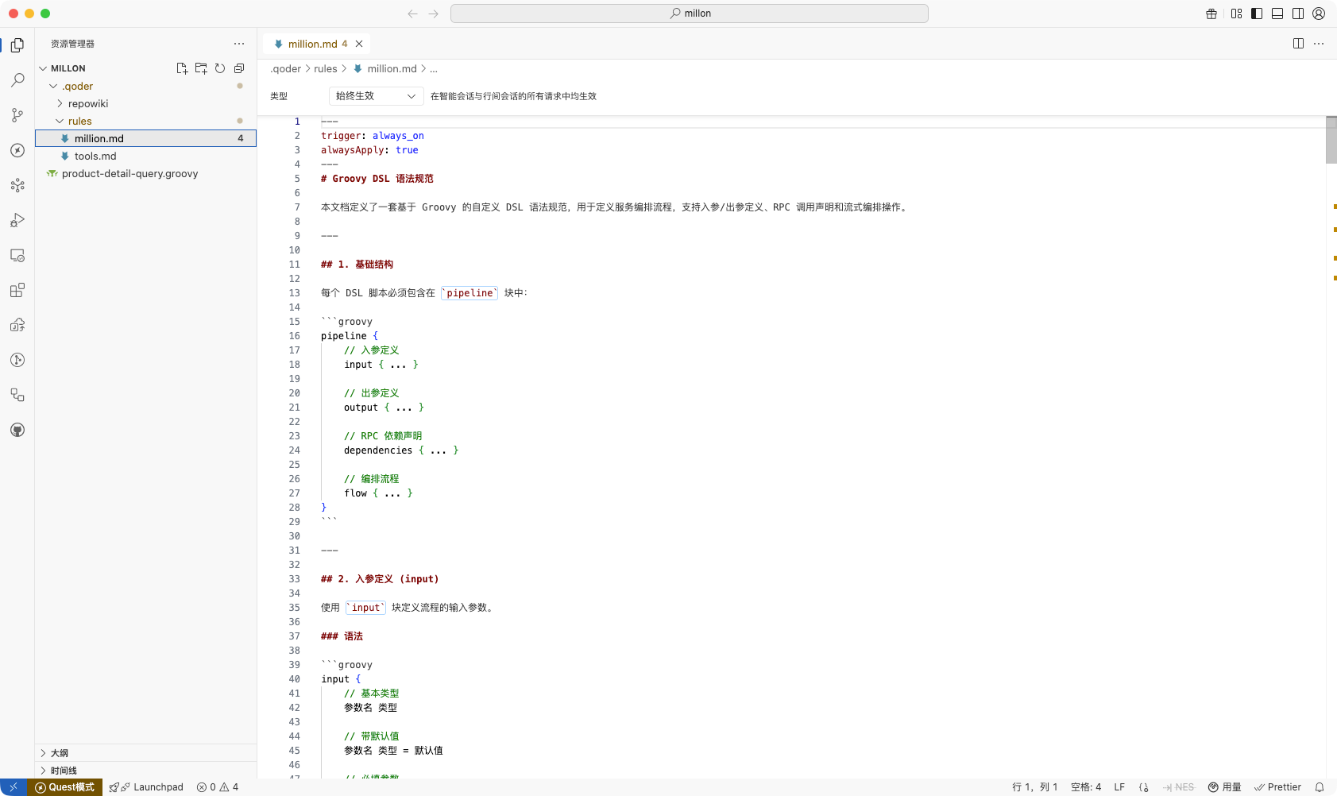The width and height of the screenshot is (1337, 796).
Task: Open the Source Control view
Action: [x=17, y=115]
